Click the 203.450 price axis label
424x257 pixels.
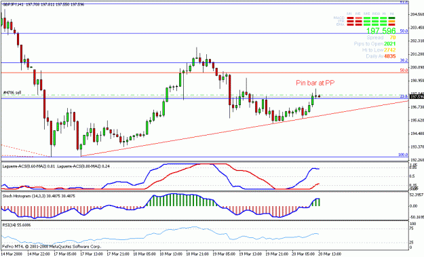417,28
